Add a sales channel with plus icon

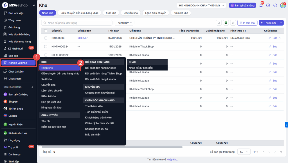pos(32,87)
